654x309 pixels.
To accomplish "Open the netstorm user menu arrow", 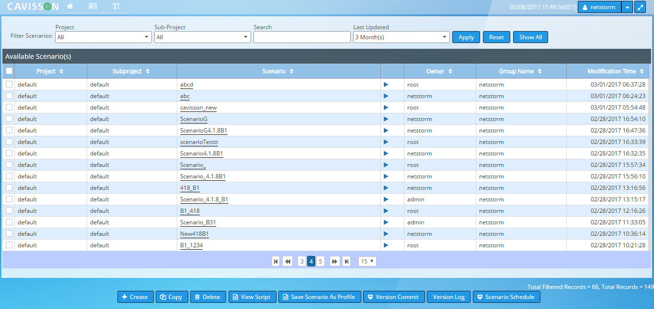I will [x=627, y=7].
